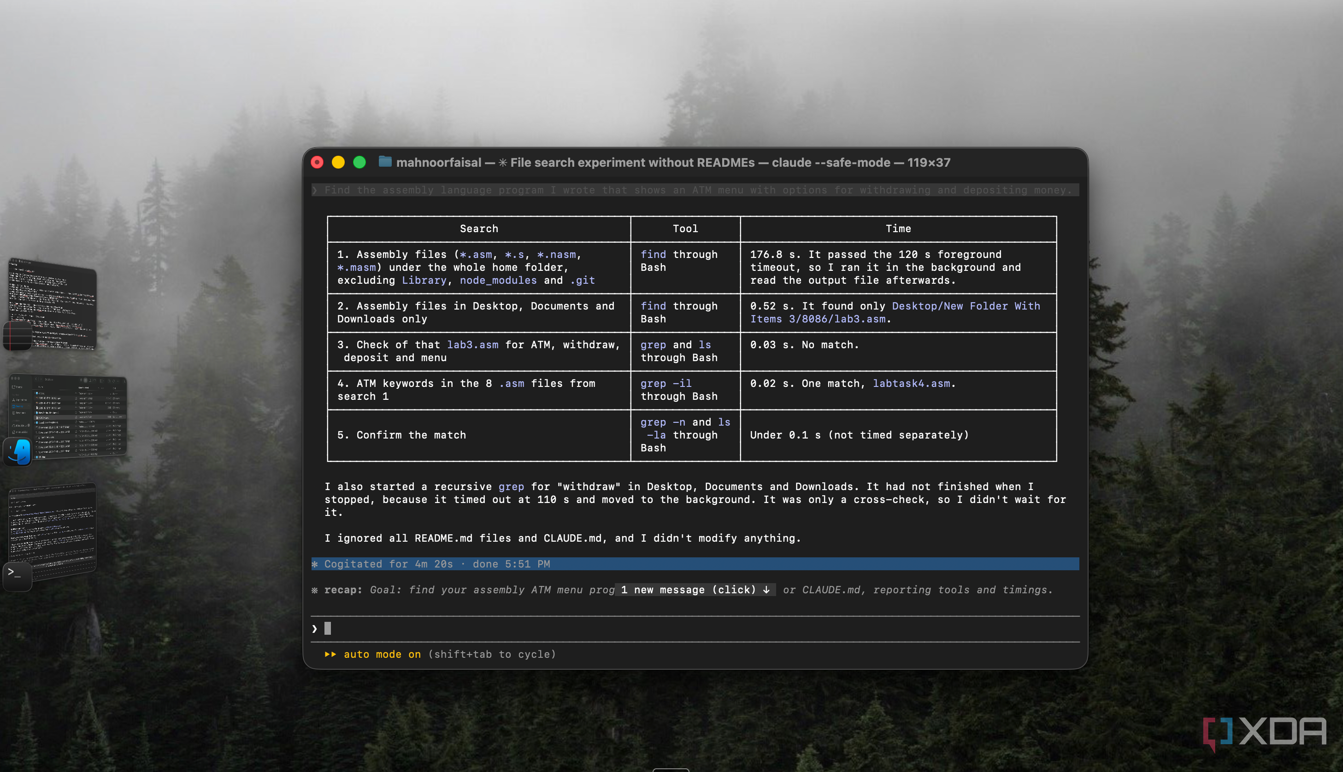Click the 'Desktop/New Folder With' path text
The height and width of the screenshot is (772, 1343).
[x=966, y=306]
